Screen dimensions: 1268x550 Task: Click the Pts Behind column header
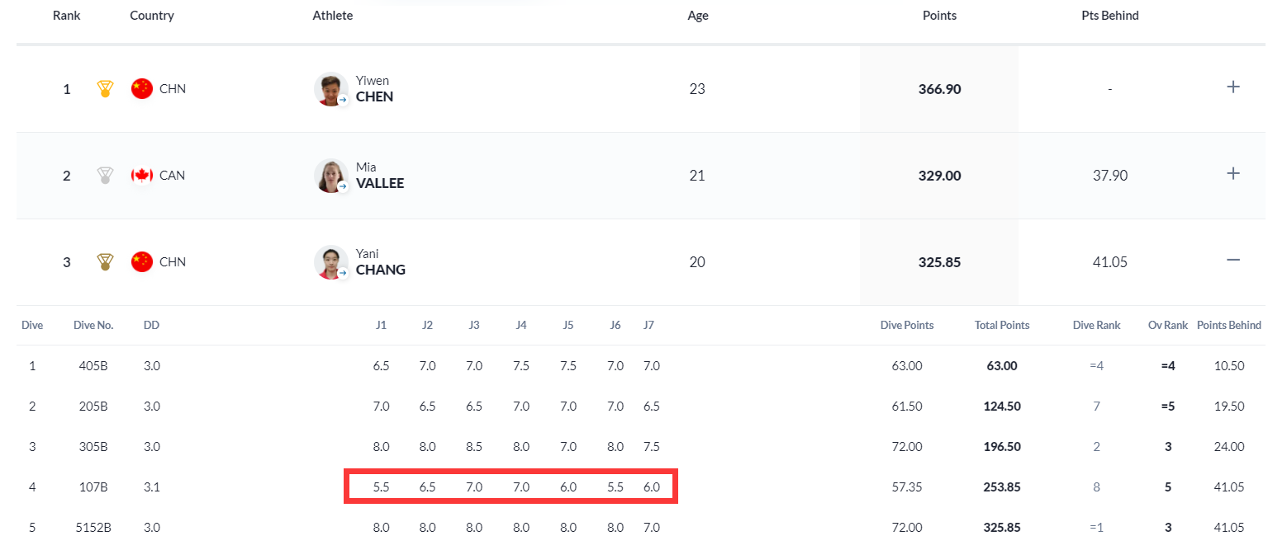coord(1109,16)
